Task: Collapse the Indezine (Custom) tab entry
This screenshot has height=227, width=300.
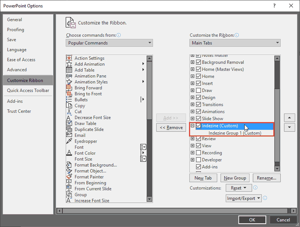Action: [x=193, y=126]
